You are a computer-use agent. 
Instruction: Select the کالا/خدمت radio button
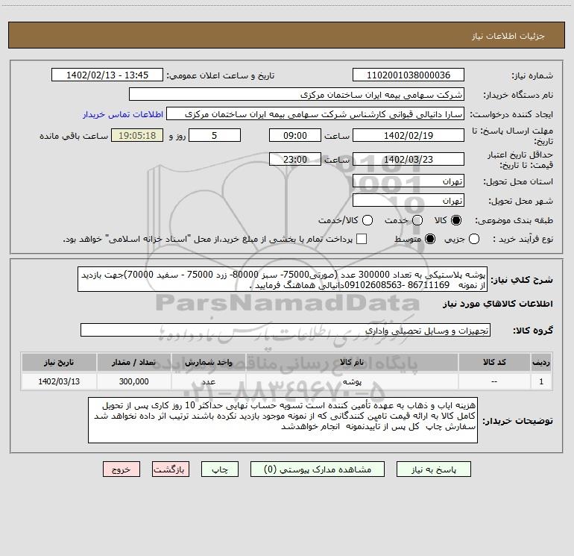click(368, 220)
